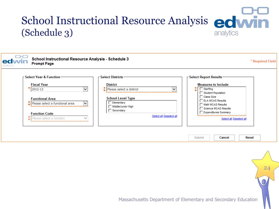Click Deselect all under School Level Type
279x209 pixels.
point(170,116)
